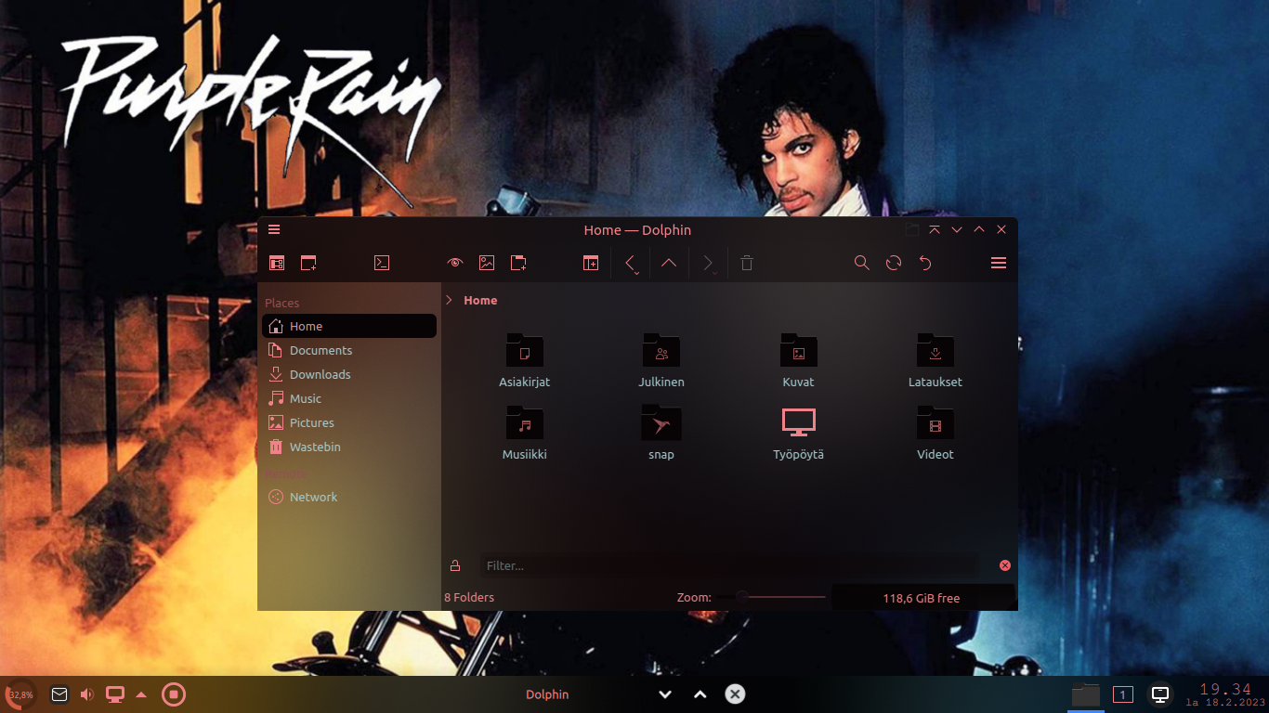The image size is (1269, 713).
Task: Click the 8 Folders status text
Action: tap(469, 598)
